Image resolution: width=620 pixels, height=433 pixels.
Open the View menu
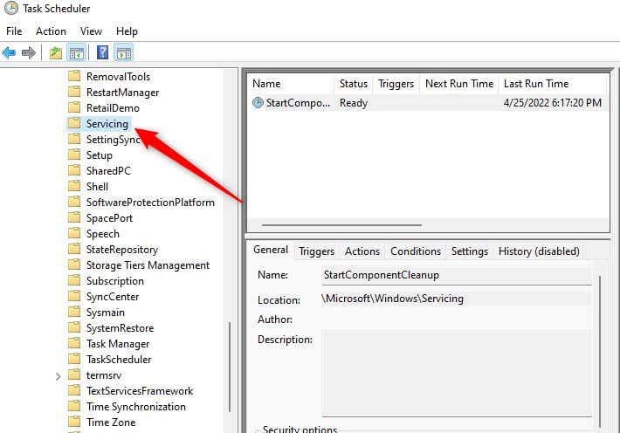click(91, 31)
